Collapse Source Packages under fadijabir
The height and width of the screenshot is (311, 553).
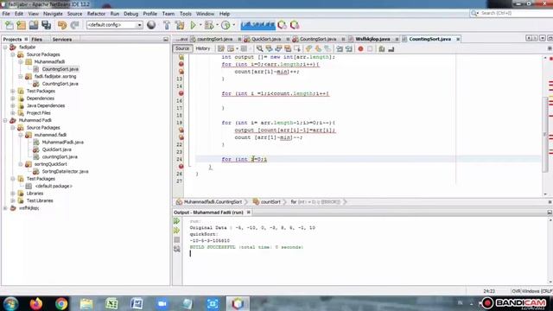(13, 54)
